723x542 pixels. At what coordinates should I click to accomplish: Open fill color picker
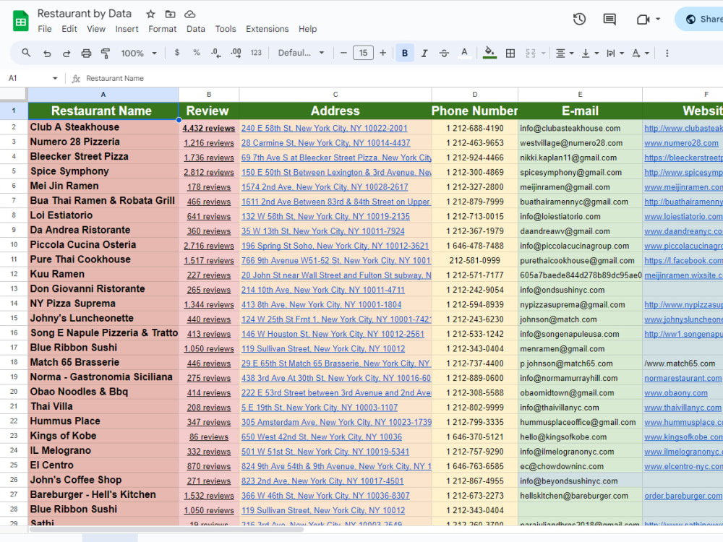tap(489, 53)
